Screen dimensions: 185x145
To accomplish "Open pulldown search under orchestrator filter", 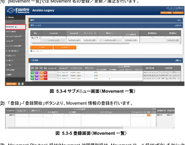I will (90, 40).
